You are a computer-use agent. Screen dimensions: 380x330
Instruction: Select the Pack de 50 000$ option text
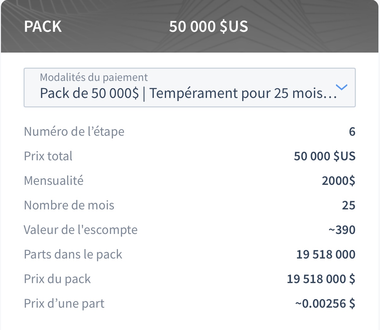point(89,94)
